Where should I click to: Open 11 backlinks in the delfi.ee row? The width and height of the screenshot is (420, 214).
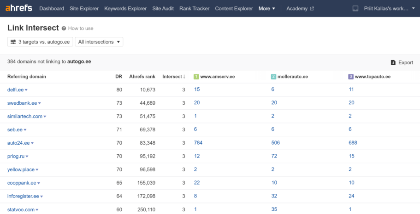tap(351, 89)
